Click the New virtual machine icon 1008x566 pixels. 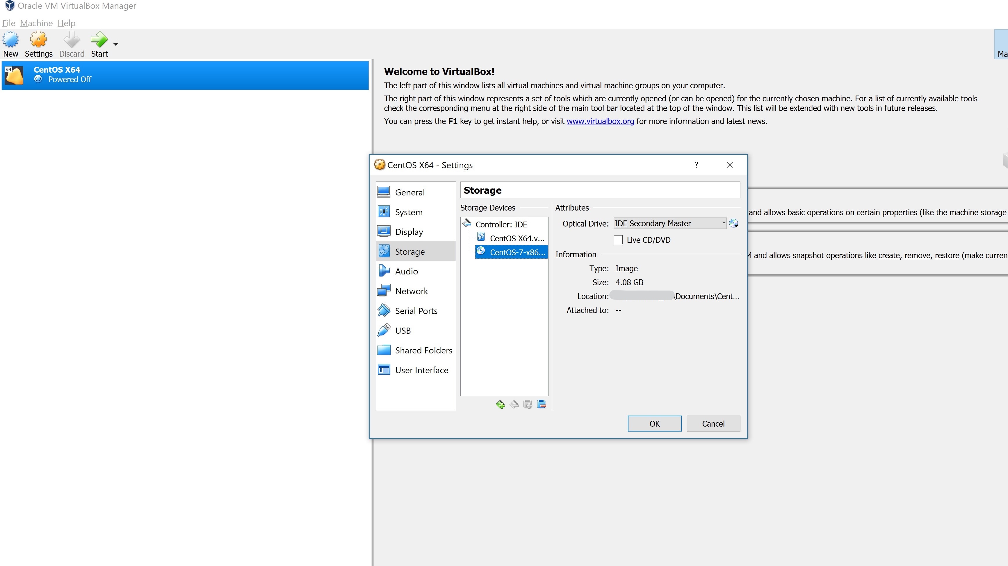[x=10, y=39]
